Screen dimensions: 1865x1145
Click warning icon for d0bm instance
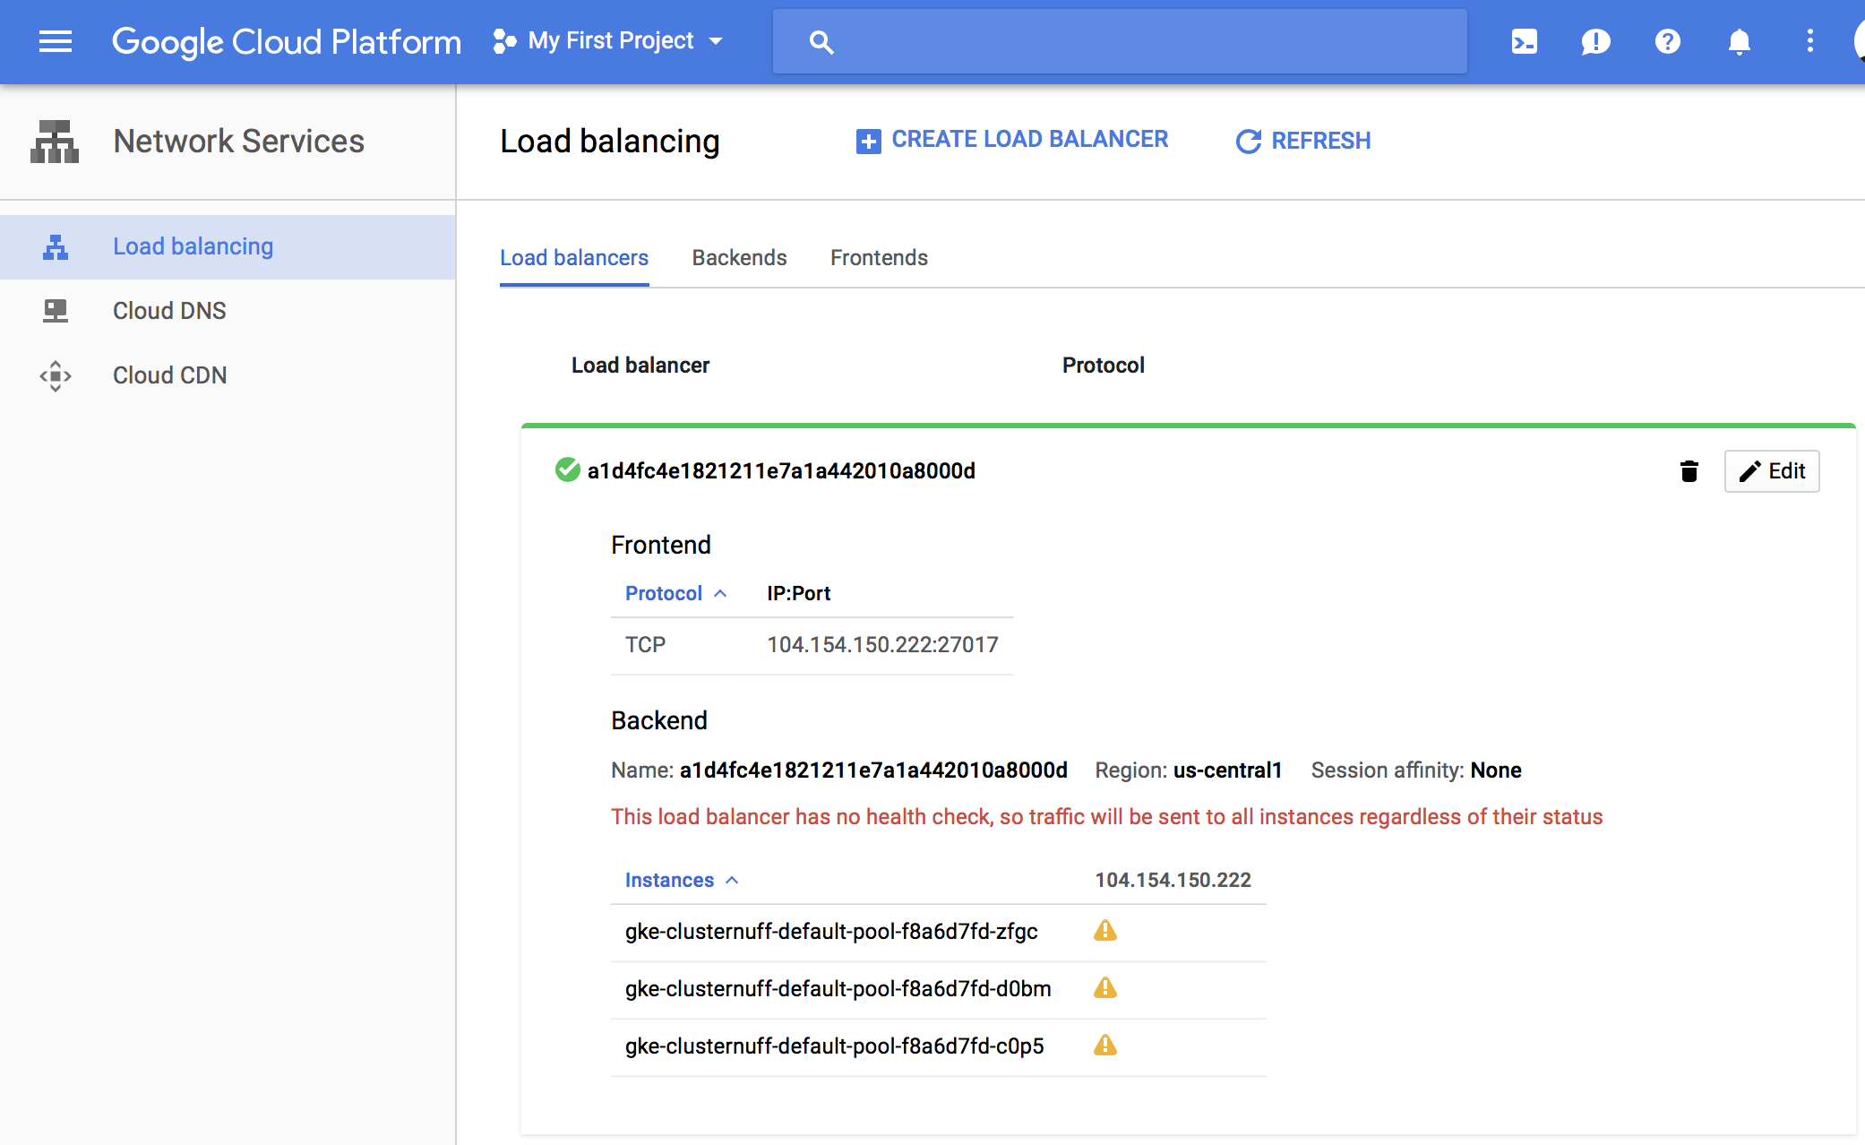1104,988
